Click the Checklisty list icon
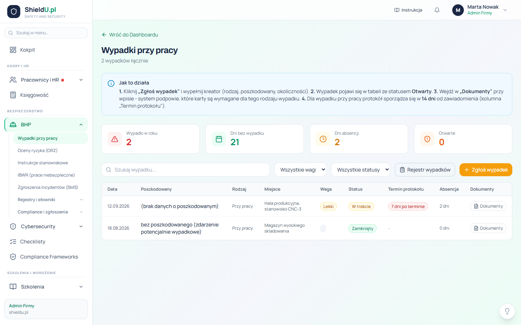The width and height of the screenshot is (521, 325). click(x=13, y=242)
